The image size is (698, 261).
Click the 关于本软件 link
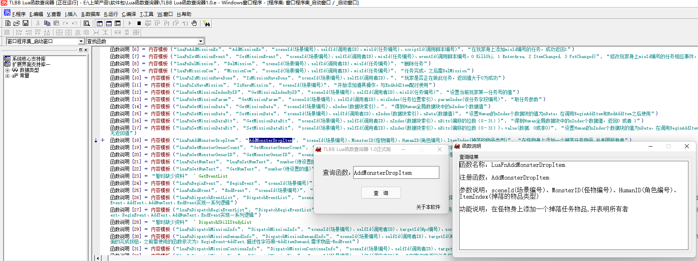coord(428,207)
